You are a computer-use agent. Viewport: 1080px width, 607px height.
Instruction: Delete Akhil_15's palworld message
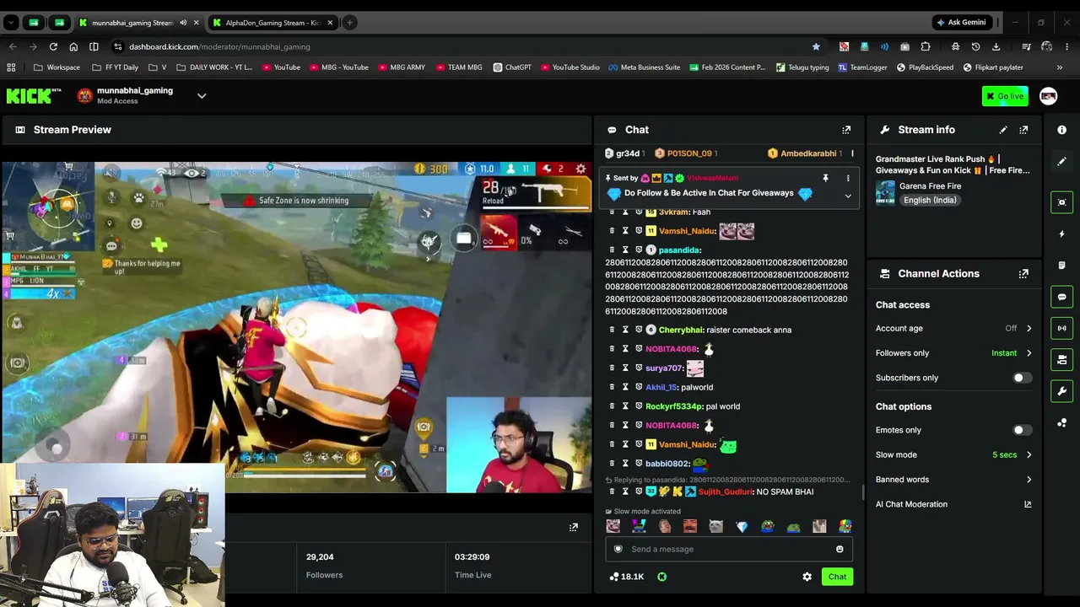point(612,387)
